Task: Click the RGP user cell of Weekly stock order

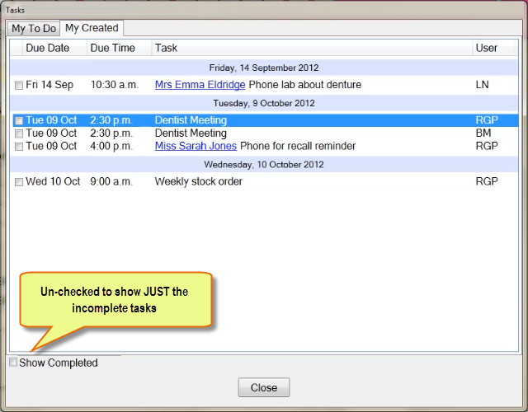Action: (487, 181)
